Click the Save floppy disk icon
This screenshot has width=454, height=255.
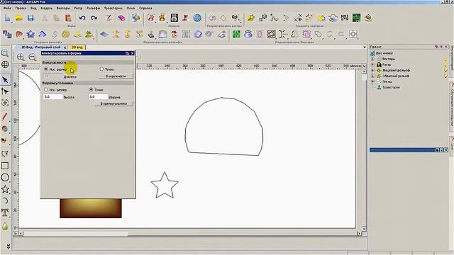(x=31, y=18)
